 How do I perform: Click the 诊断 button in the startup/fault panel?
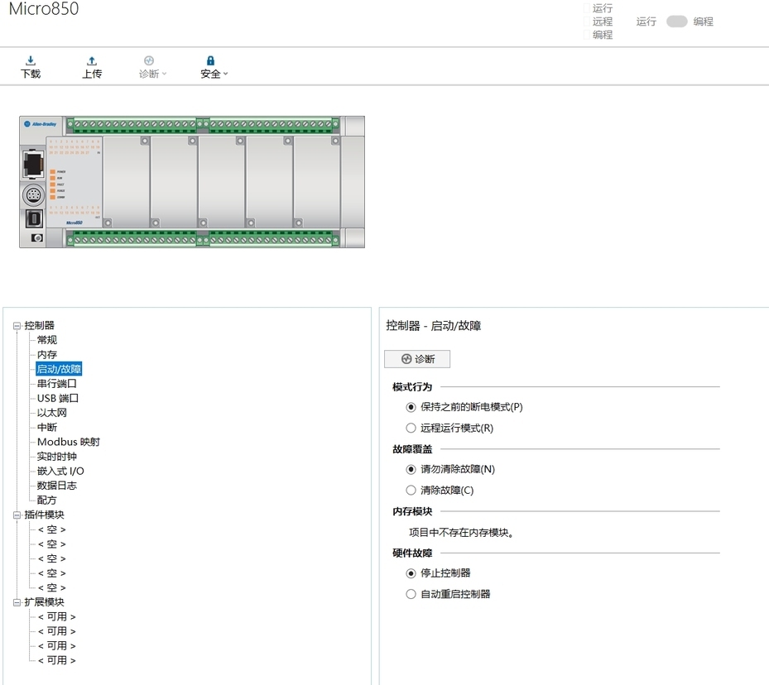coord(417,359)
